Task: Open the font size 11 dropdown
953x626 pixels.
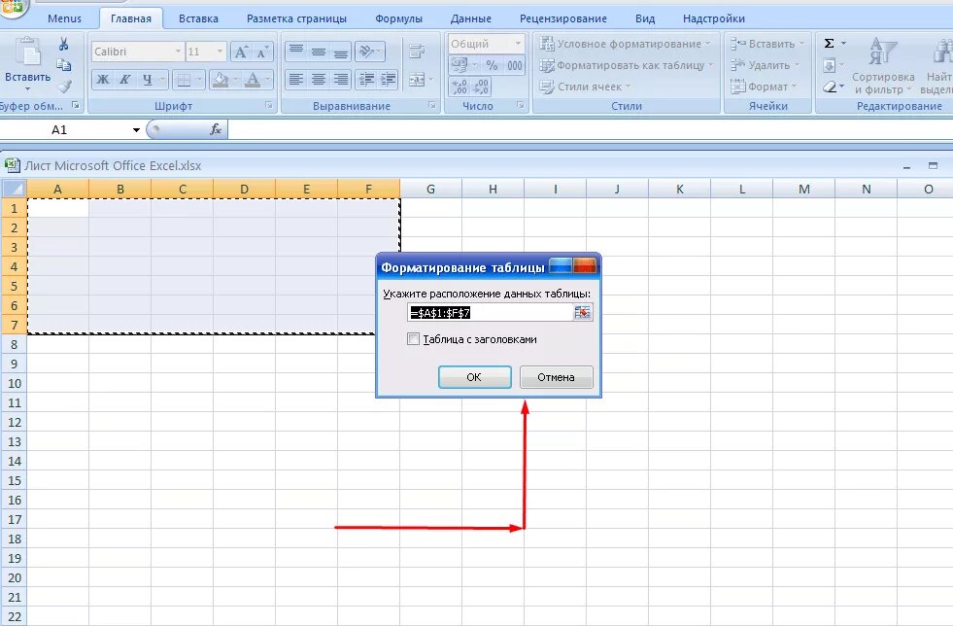Action: click(220, 52)
